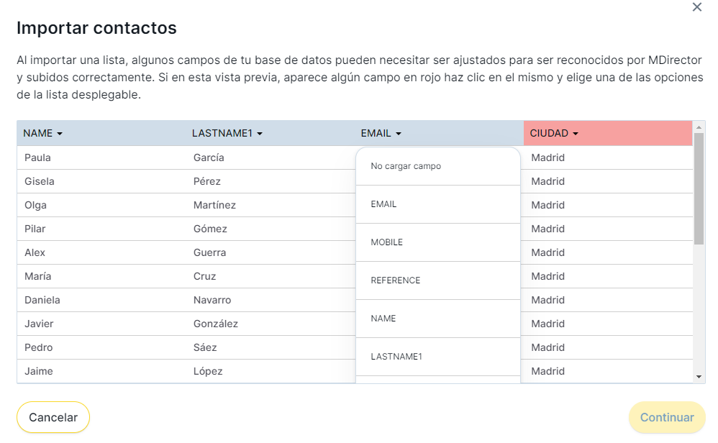Viewport: 718px width, 443px height.
Task: Click the EMAIL column header dropdown
Action: tap(381, 133)
